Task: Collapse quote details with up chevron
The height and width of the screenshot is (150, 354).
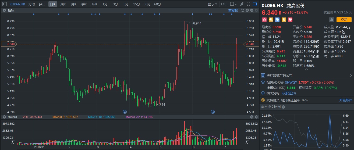Action: (x=306, y=70)
